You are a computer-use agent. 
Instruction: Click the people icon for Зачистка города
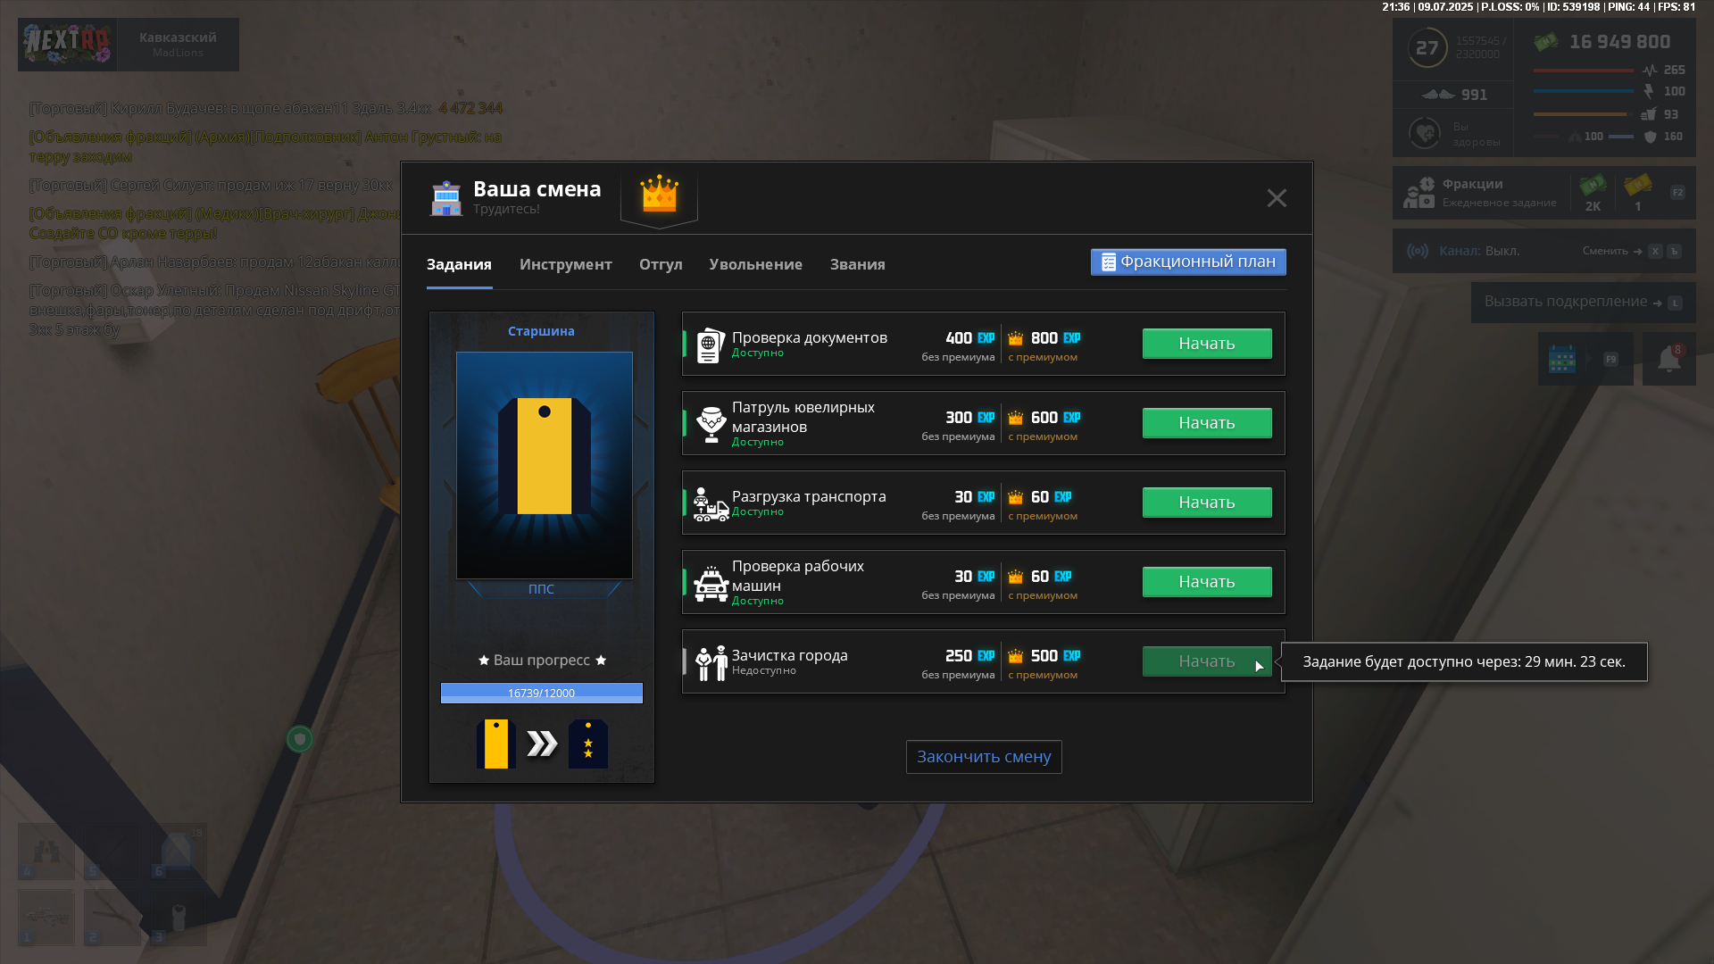711,663
